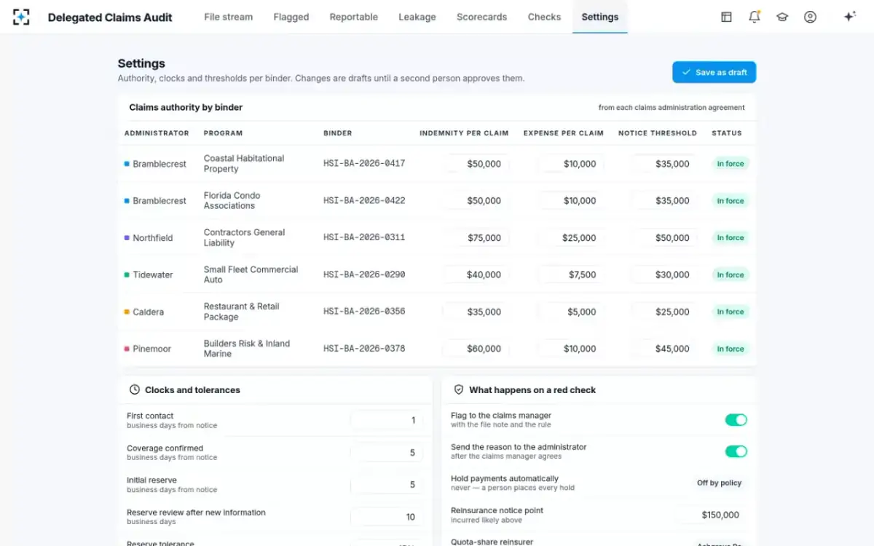
Task: Edit Tidewater expense field showing $7,500
Action: point(571,275)
